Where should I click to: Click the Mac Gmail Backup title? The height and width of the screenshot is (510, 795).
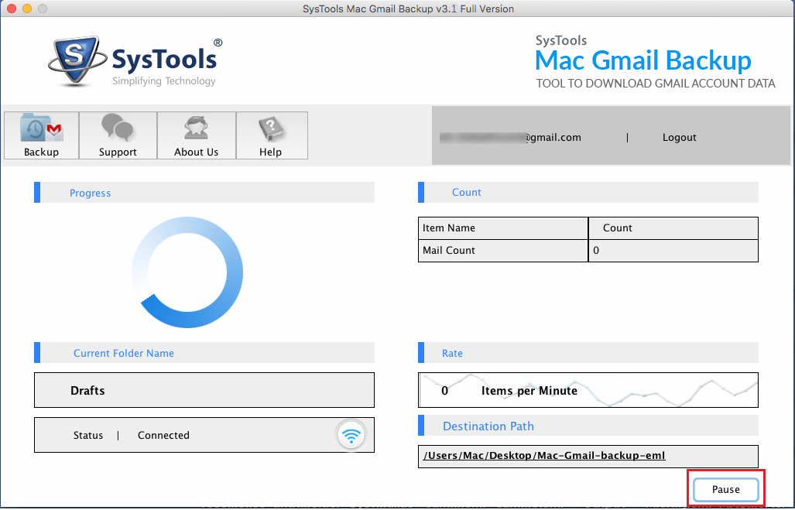tap(643, 60)
